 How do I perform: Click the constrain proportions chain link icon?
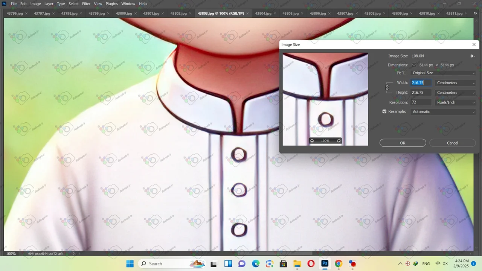[x=387, y=88]
